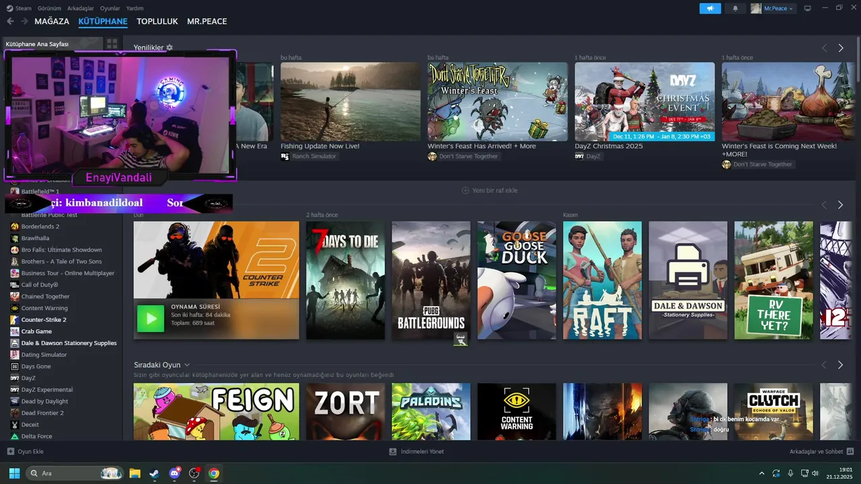
Task: Click the forward navigation arrow icon
Action: coord(24,22)
